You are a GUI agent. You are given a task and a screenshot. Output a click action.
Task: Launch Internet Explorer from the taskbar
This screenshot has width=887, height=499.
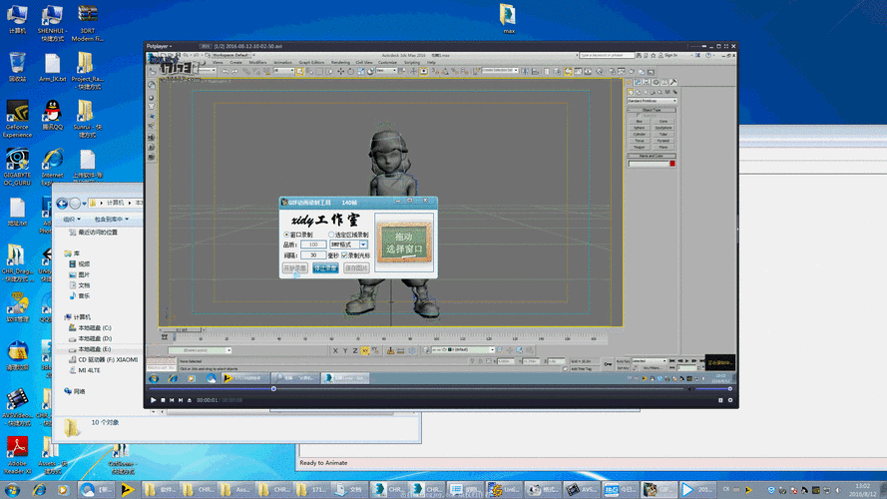(39, 489)
